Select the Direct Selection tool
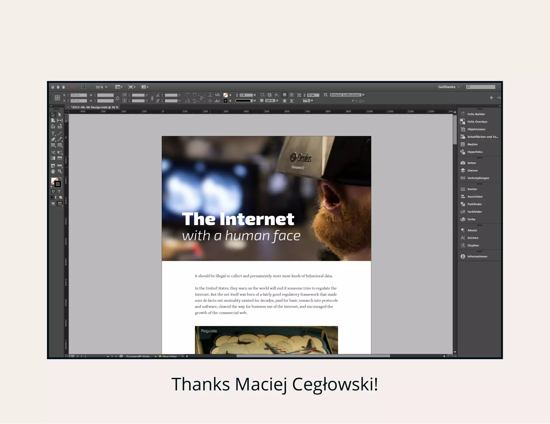The width and height of the screenshot is (550, 424). point(60,114)
